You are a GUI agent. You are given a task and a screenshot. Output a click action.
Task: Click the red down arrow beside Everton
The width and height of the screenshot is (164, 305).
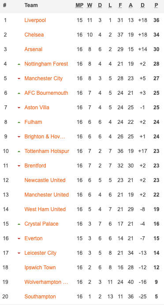tap(19, 238)
